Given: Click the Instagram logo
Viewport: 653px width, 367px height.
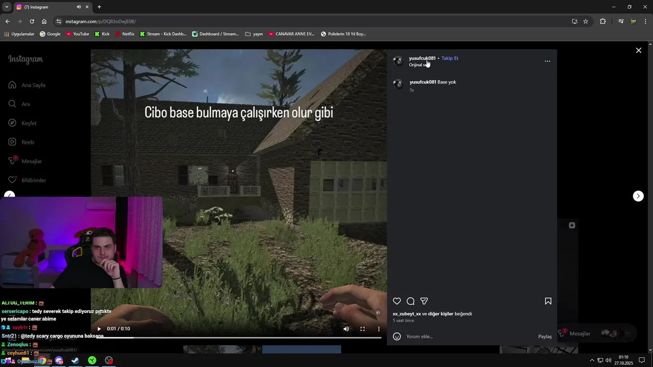Looking at the screenshot, I should point(26,59).
